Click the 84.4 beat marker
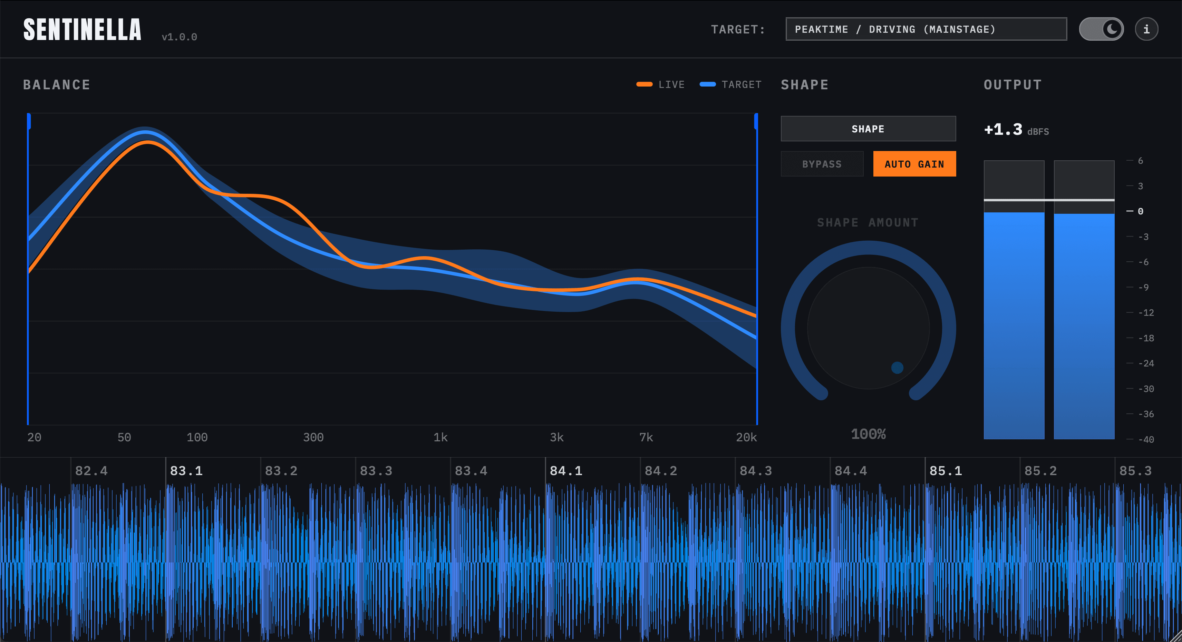The width and height of the screenshot is (1182, 642). 851,471
